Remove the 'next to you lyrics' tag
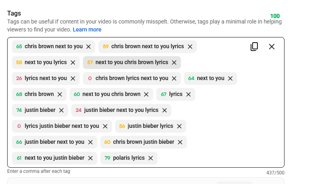This screenshot has height=184, width=310. pos(73,63)
